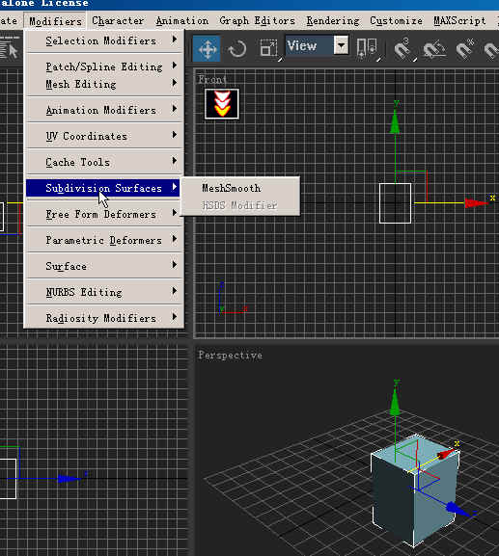
Task: Expand Patch/Spline Editing submenu
Action: (104, 66)
